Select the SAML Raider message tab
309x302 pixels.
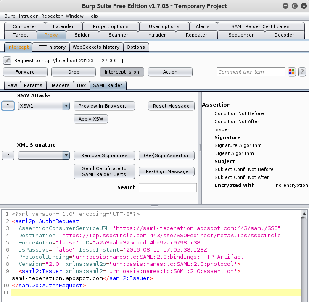(x=108, y=85)
